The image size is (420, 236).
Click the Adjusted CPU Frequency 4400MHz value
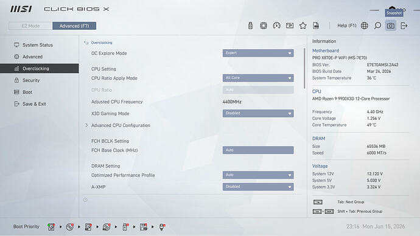[232, 102]
